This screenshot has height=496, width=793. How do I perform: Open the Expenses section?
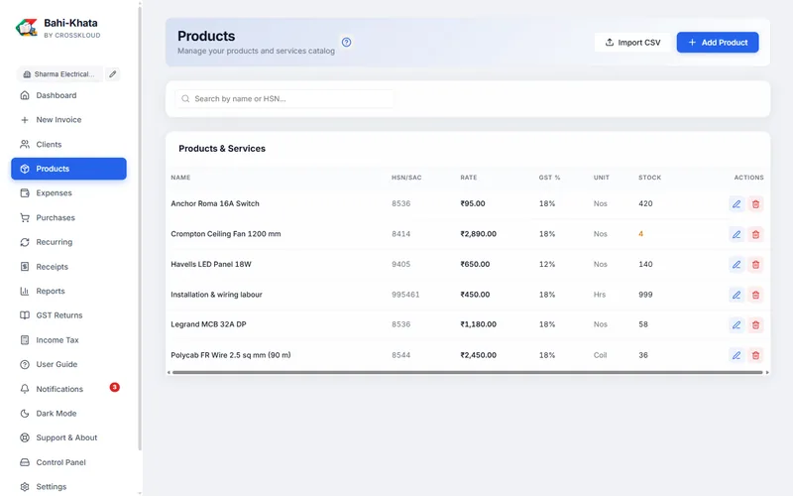[68, 192]
